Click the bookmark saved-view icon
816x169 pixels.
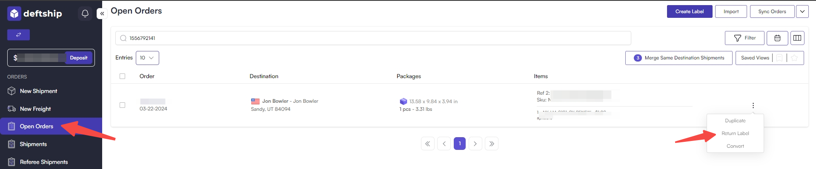tap(779, 58)
